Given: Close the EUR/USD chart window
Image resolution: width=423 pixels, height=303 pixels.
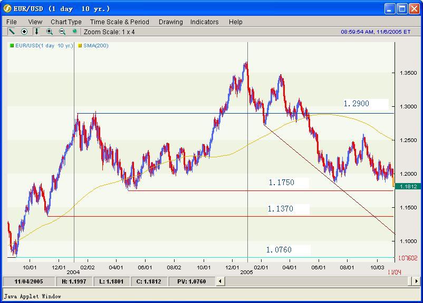Looking at the screenshot, I should pyautogui.click(x=414, y=9).
